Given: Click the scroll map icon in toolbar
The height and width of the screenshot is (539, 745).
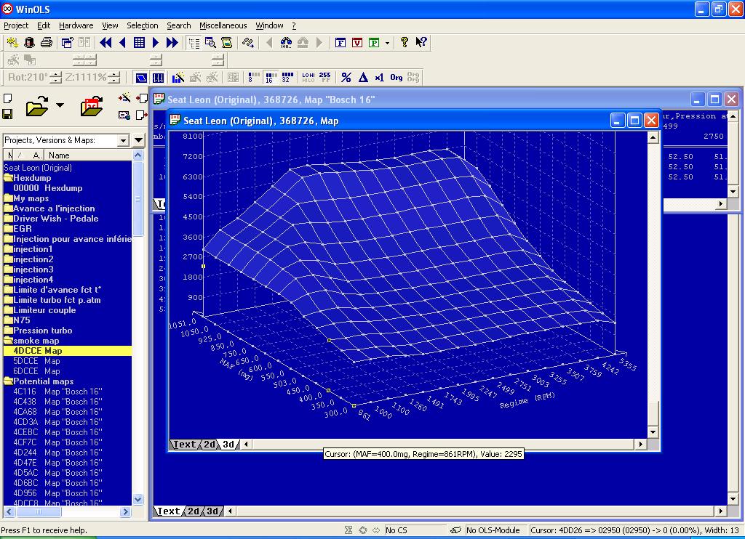Looking at the screenshot, I should [x=227, y=43].
